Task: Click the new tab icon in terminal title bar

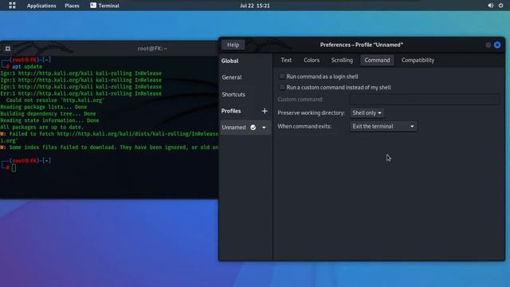Action: coord(8,49)
